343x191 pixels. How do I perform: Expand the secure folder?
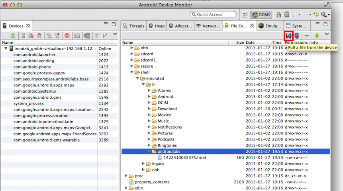tap(132, 66)
